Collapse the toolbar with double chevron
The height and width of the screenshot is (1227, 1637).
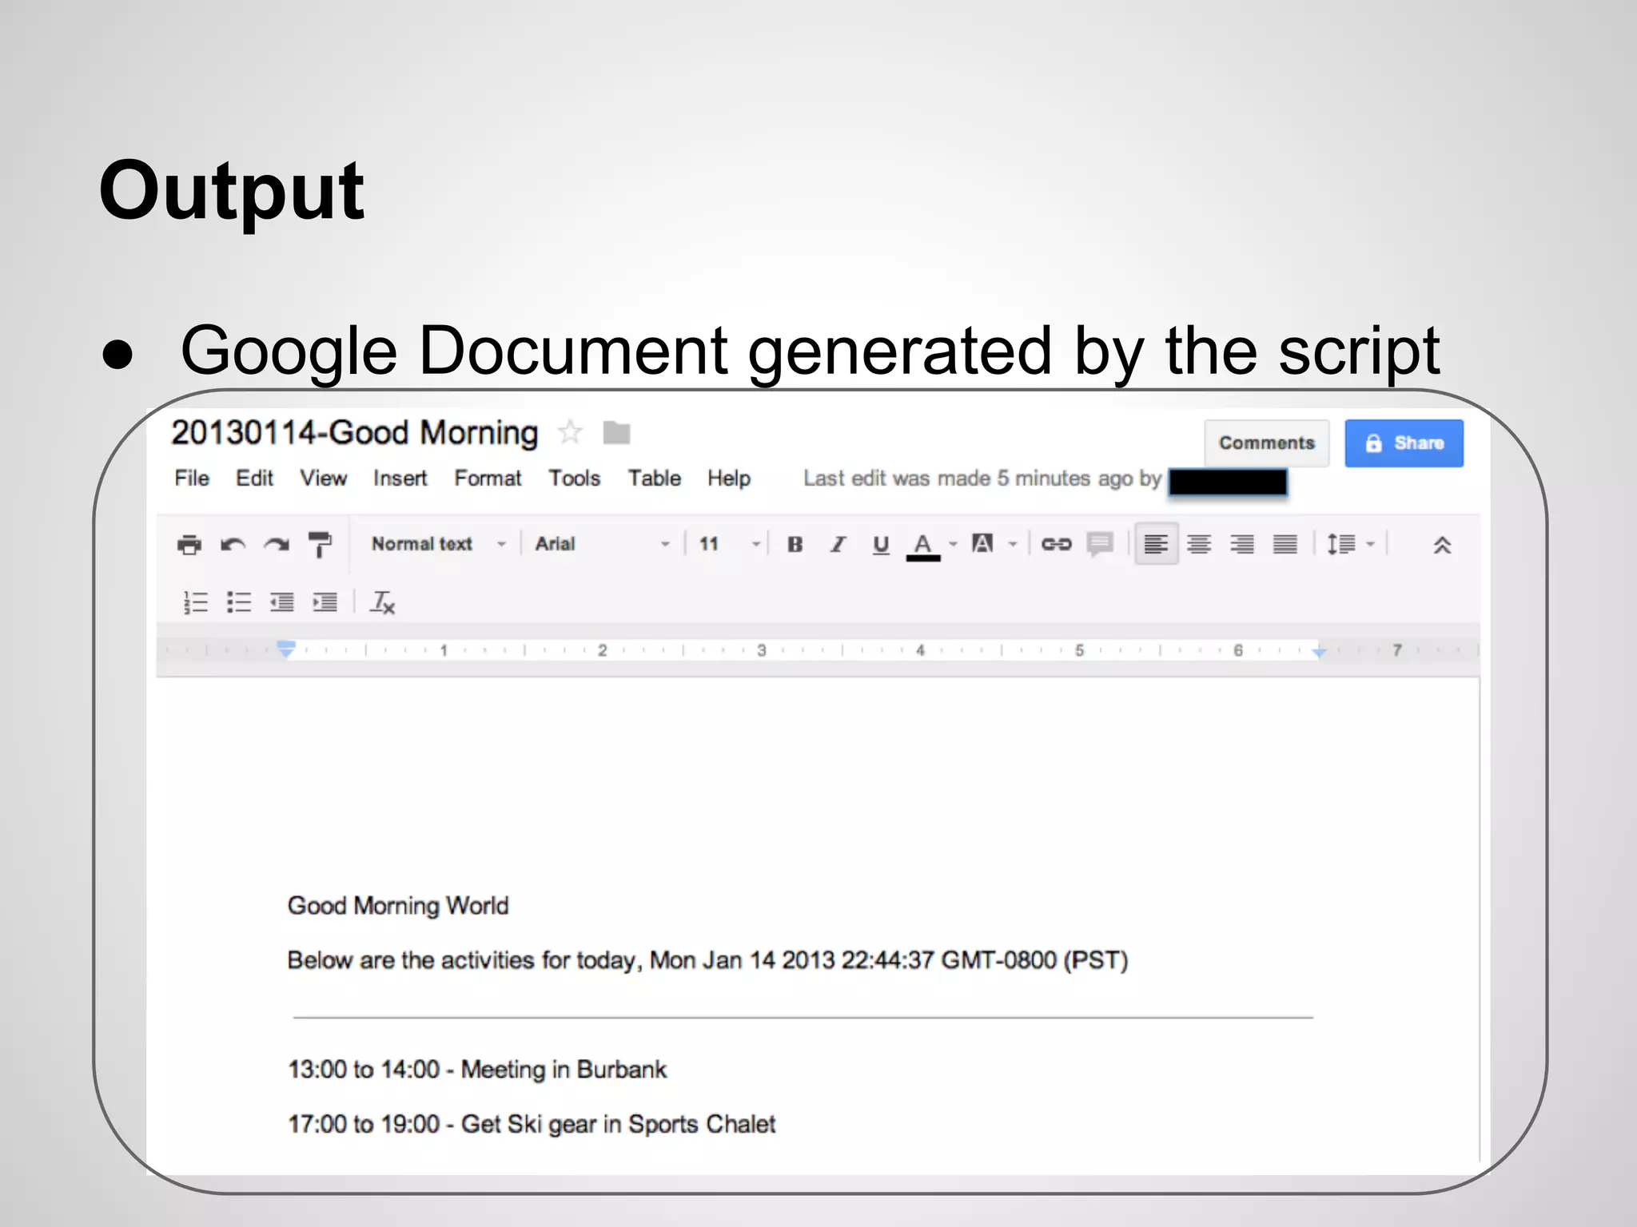(1442, 545)
